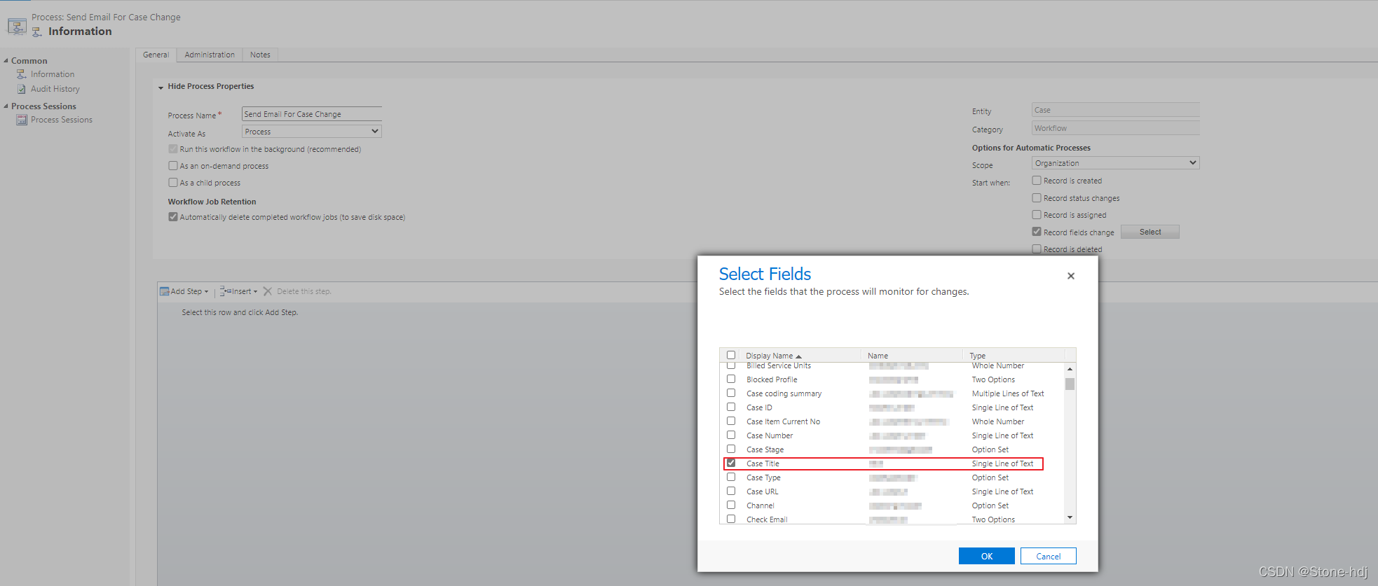Open the Activate As dropdown

tap(311, 132)
